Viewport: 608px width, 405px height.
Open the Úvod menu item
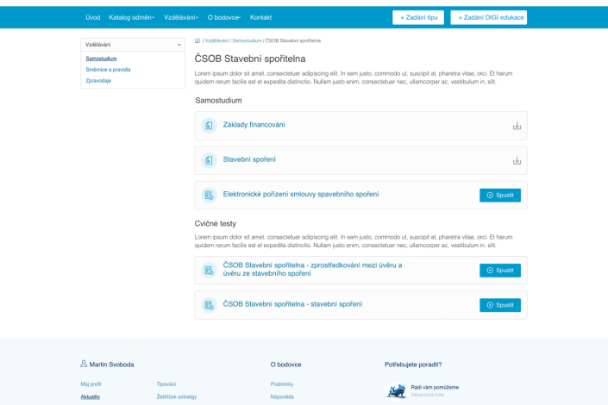(92, 17)
